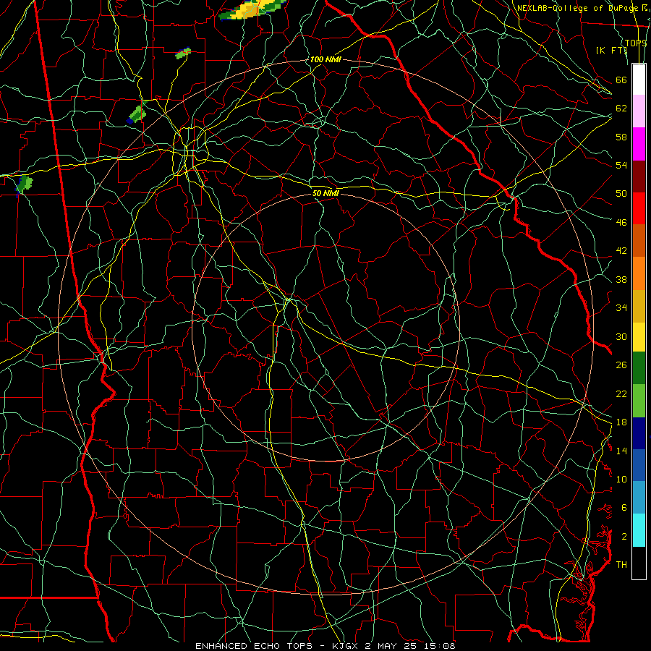Click the TH threshold legend label

621,565
